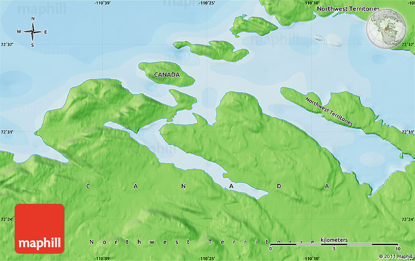Image resolution: width=415 pixels, height=261 pixels.
Task: Click the CANADA label on small island
Action: point(166,75)
